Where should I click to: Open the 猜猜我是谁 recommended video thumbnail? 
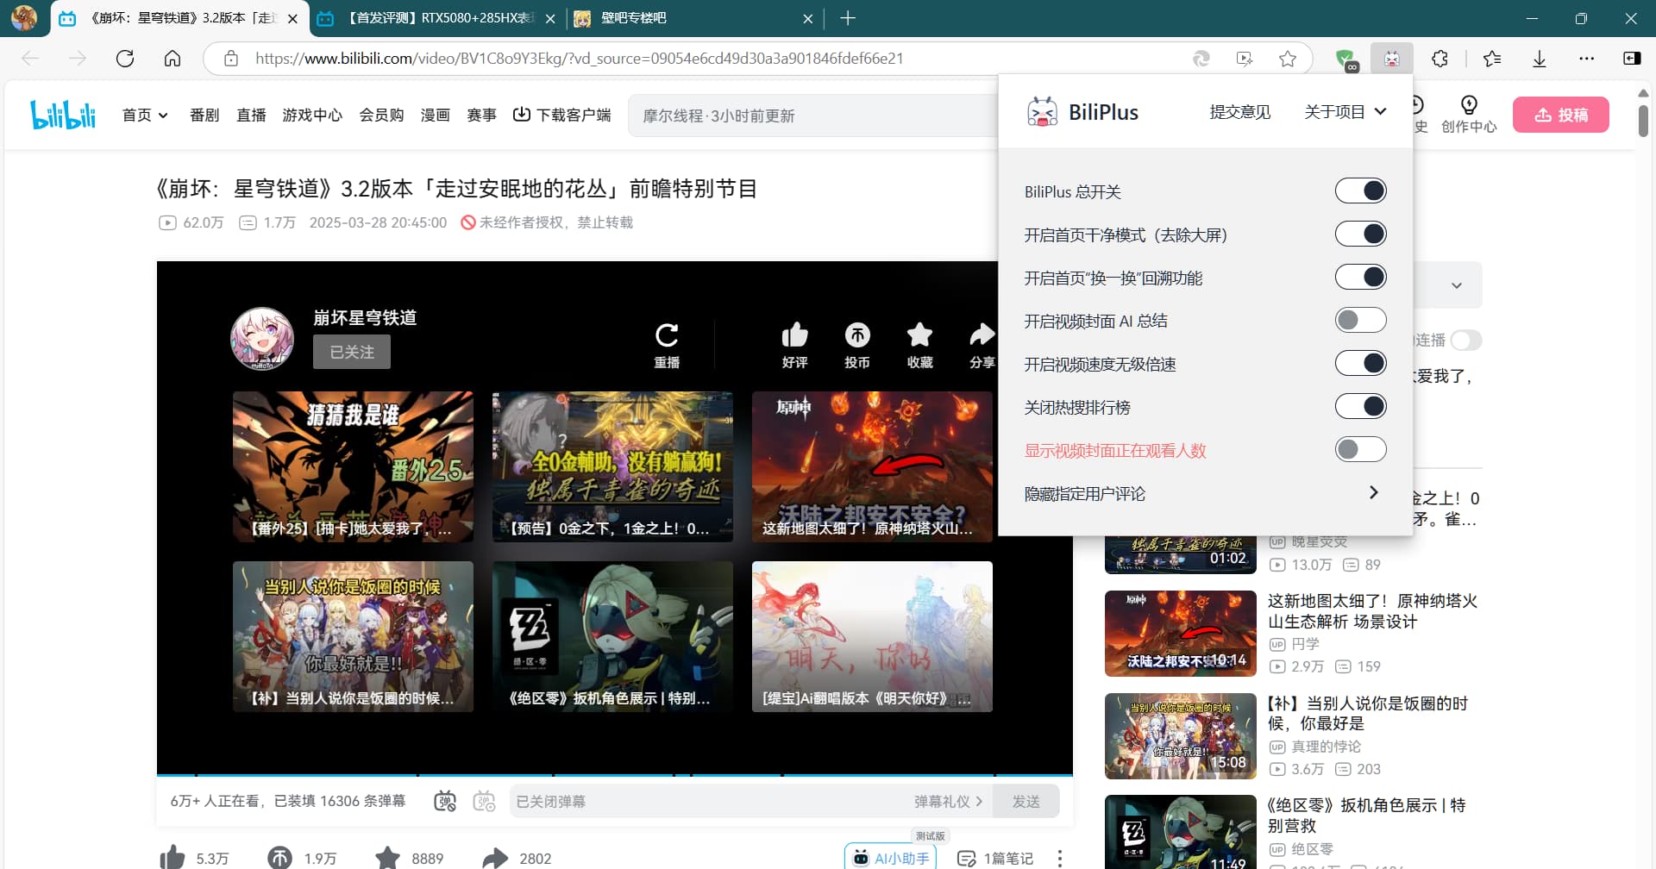(353, 466)
